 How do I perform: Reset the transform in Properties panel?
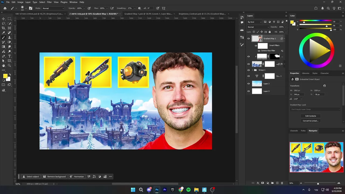[325, 86]
